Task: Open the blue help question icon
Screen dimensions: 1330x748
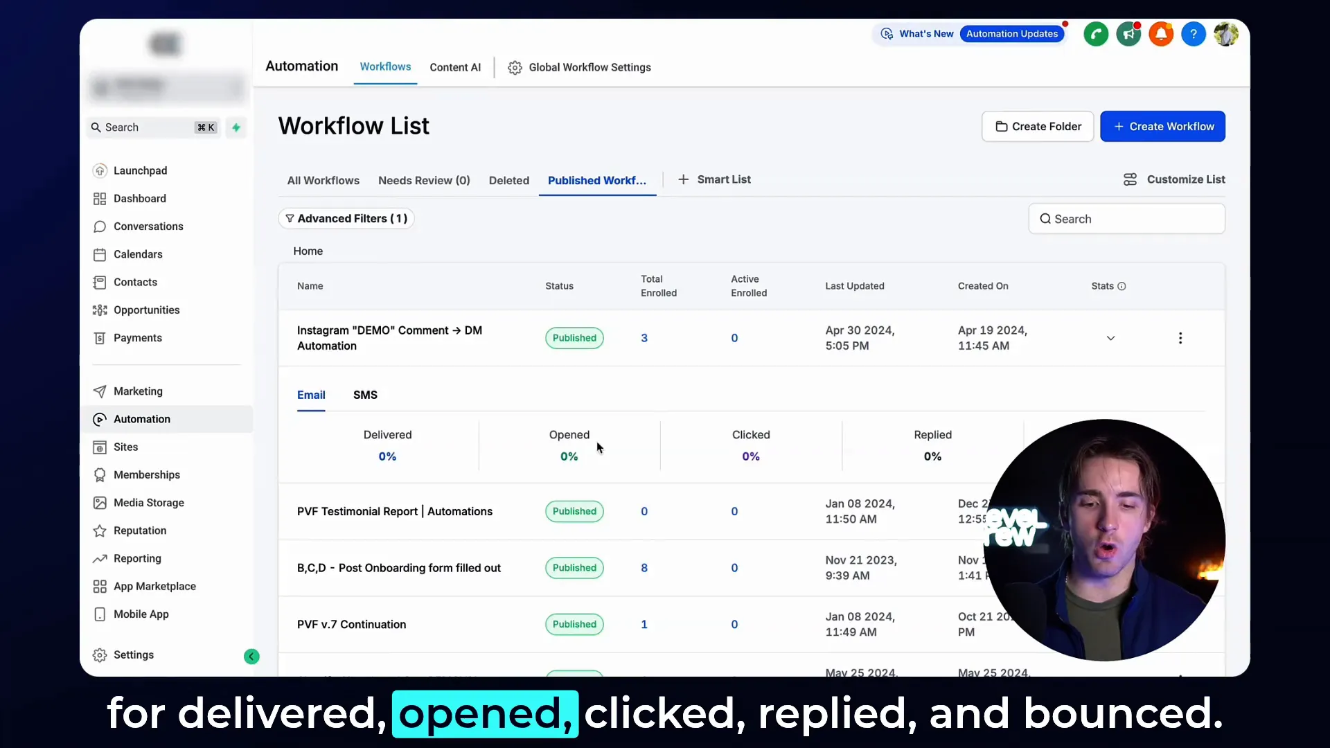Action: point(1194,34)
